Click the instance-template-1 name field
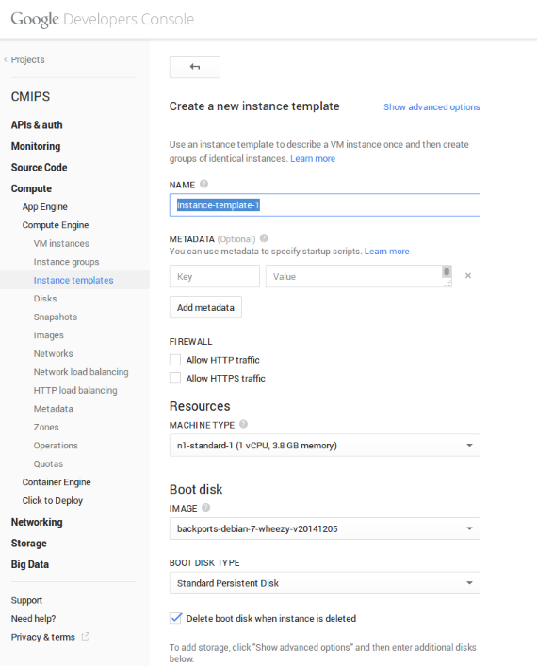This screenshot has width=537, height=666. [325, 204]
